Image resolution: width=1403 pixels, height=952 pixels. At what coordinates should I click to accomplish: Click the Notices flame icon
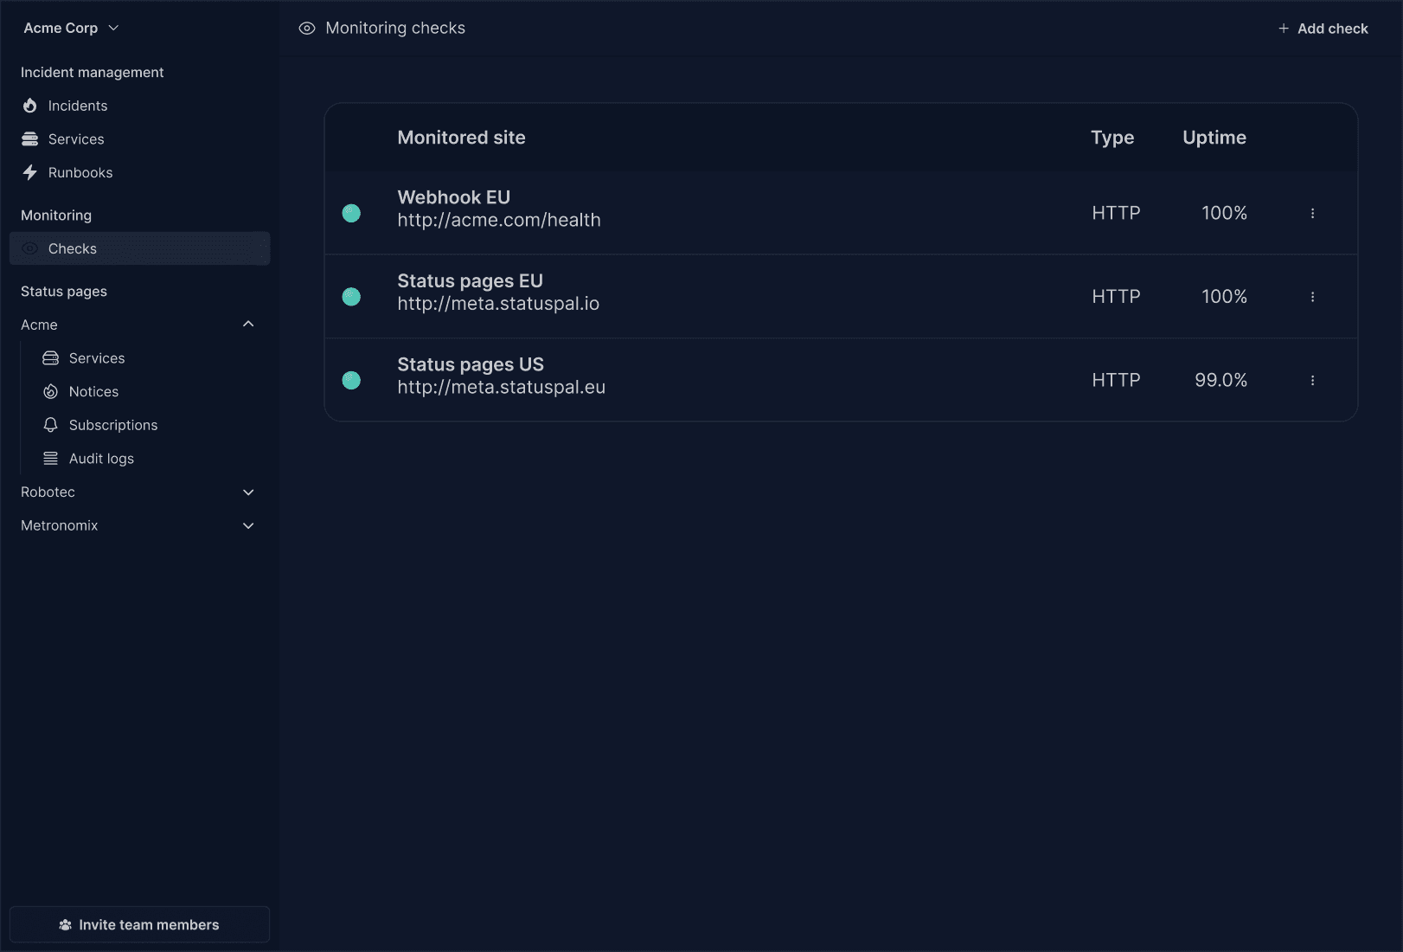coord(51,391)
